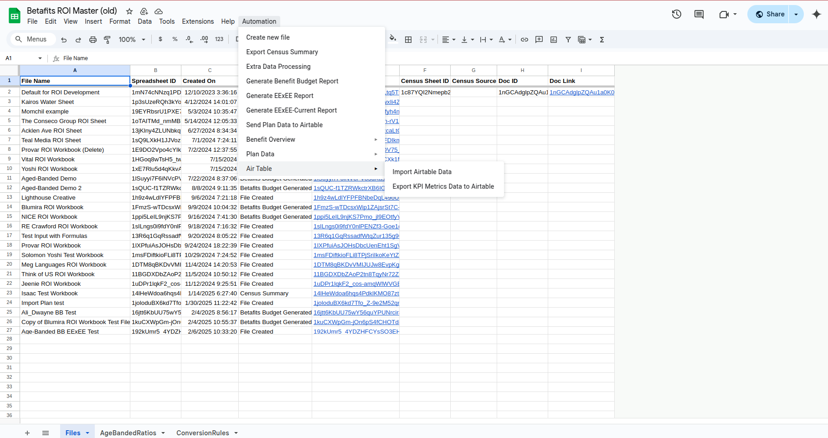828x438 pixels.
Task: Switch to the ConversionRules sheet tab
Action: [x=203, y=433]
